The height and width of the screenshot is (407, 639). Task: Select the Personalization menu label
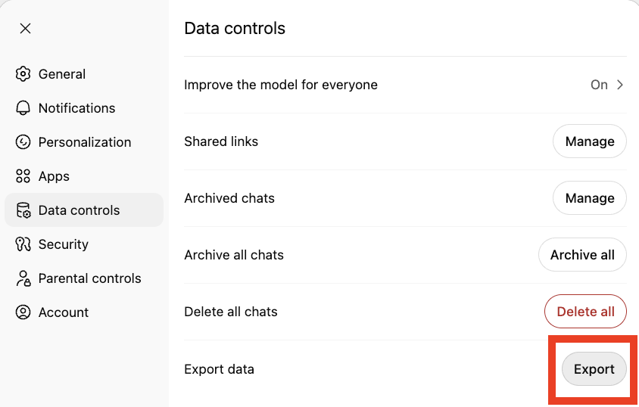[x=85, y=142]
